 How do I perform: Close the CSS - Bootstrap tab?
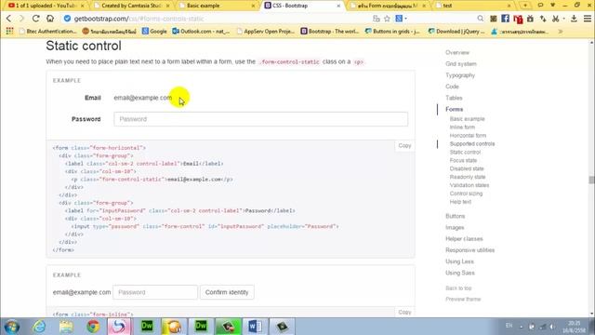pyautogui.click(x=338, y=6)
